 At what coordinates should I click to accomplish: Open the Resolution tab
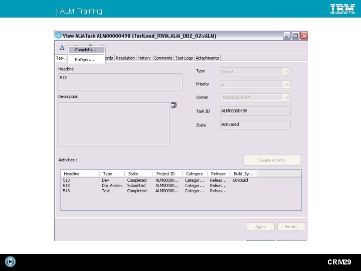(x=125, y=58)
